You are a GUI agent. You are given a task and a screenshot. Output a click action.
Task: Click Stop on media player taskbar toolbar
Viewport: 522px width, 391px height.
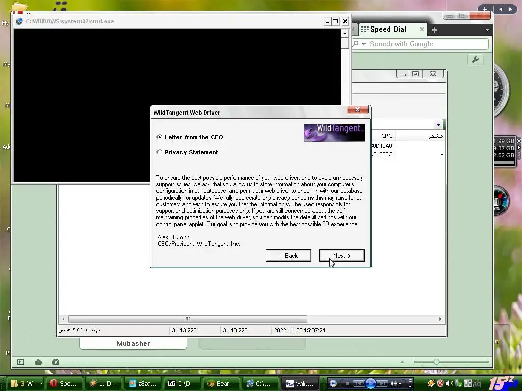(347, 383)
